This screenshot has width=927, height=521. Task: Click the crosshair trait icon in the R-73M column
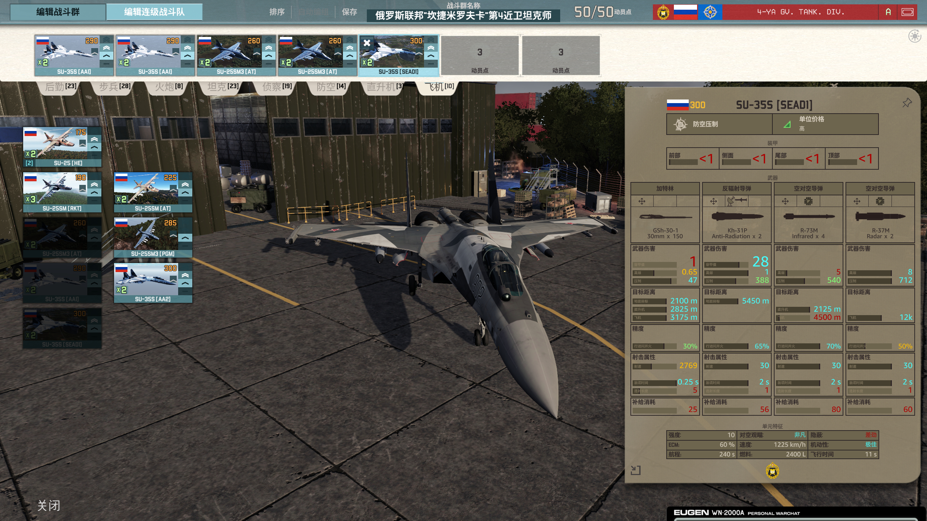point(785,201)
